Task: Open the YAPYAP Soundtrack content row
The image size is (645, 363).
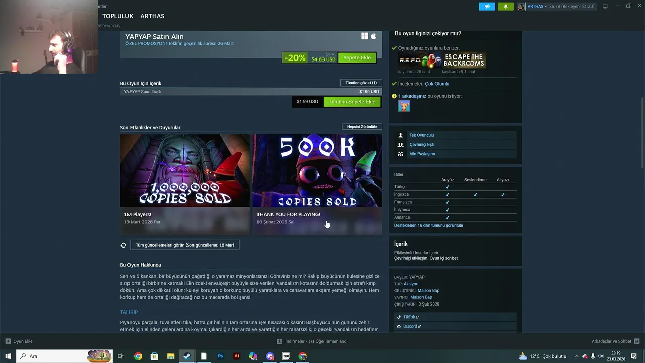Action: (x=251, y=92)
